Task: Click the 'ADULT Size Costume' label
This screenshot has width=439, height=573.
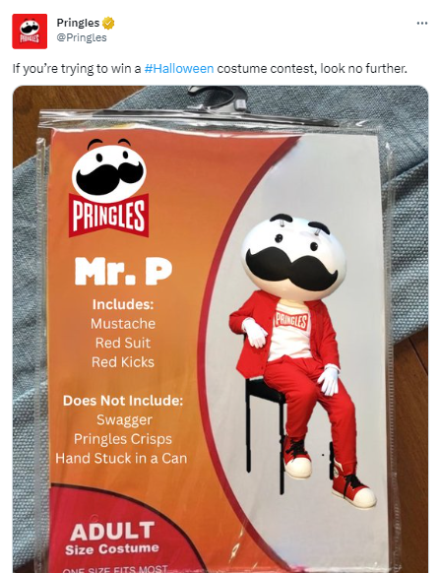Action: 112,539
